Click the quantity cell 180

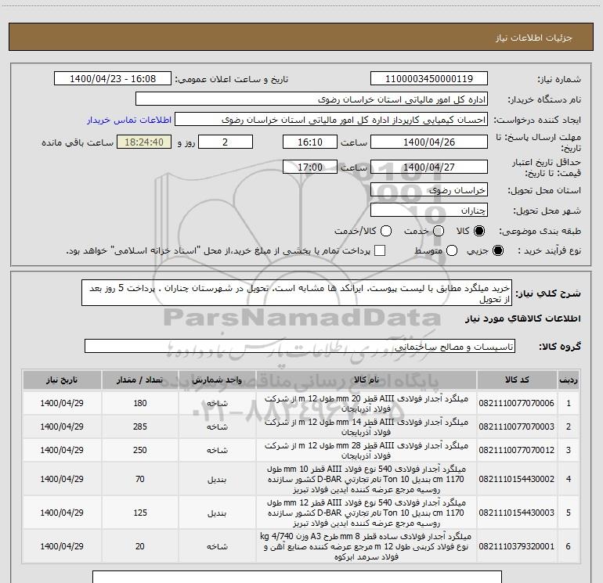[140, 403]
